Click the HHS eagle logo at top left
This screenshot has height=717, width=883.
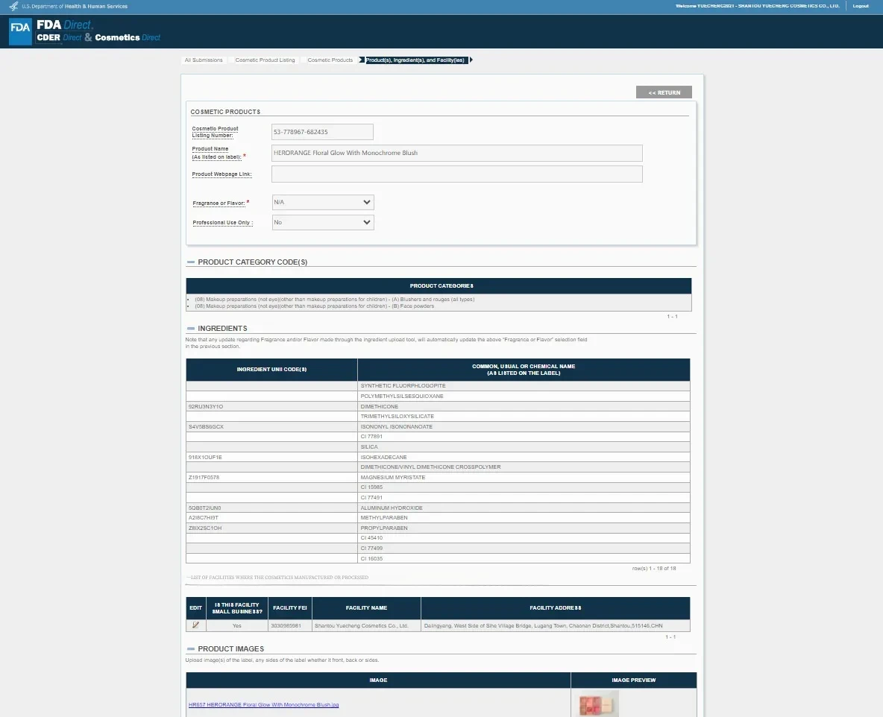coord(13,6)
